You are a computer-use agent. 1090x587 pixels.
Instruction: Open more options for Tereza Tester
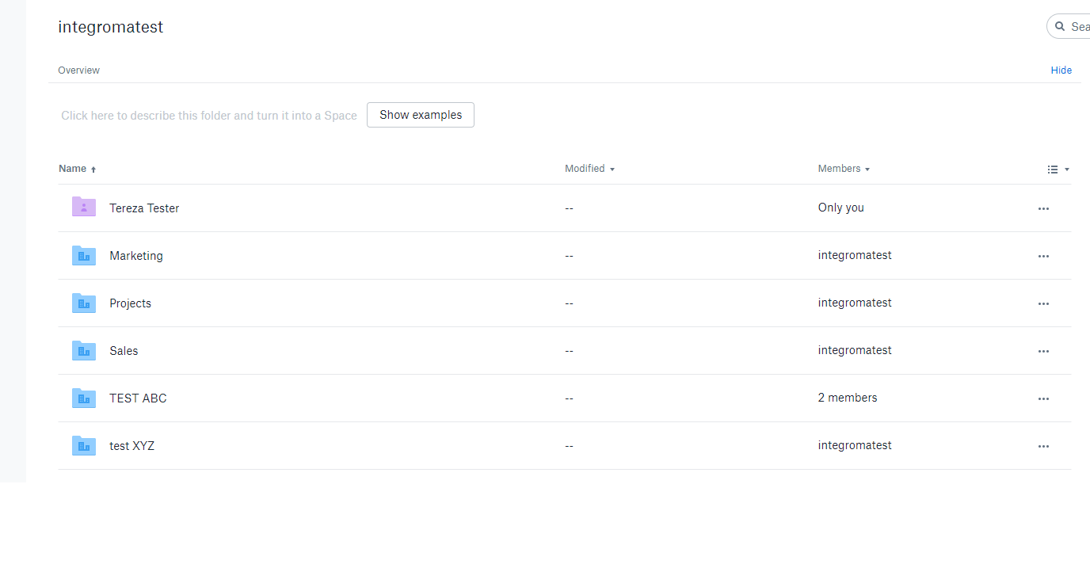(1043, 208)
